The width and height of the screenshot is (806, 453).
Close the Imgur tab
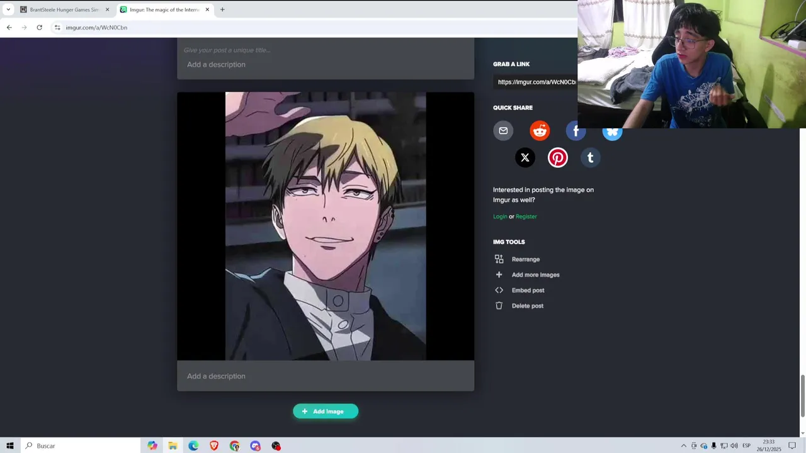click(207, 9)
